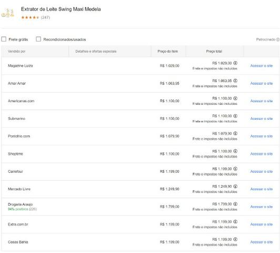Click the Preço do item column header
The height and width of the screenshot is (253, 280).
(168, 51)
